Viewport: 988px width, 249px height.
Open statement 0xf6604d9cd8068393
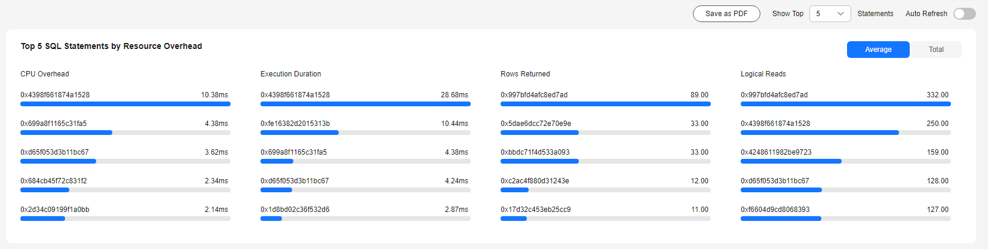[775, 210]
